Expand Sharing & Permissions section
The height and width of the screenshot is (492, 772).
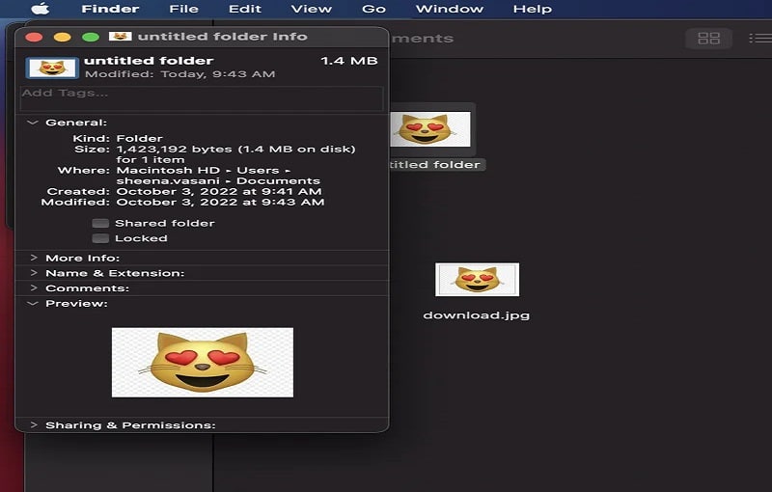pos(33,425)
